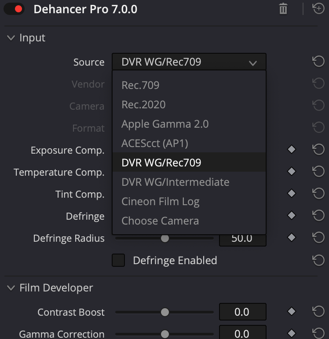Screen dimensions: 329x339
Task: Reset the Defringe Radius parameter
Action: (318, 238)
